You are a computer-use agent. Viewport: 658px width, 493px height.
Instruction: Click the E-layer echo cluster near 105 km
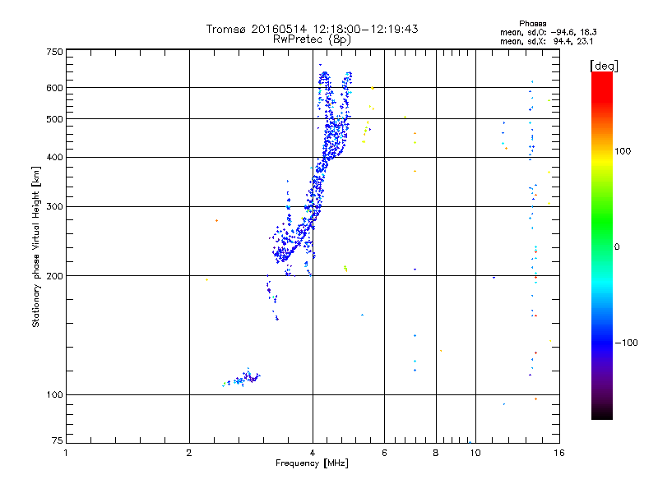(242, 378)
